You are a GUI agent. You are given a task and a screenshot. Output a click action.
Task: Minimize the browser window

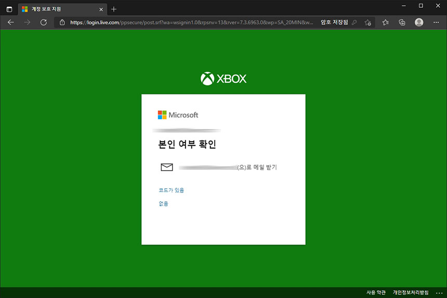[404, 6]
